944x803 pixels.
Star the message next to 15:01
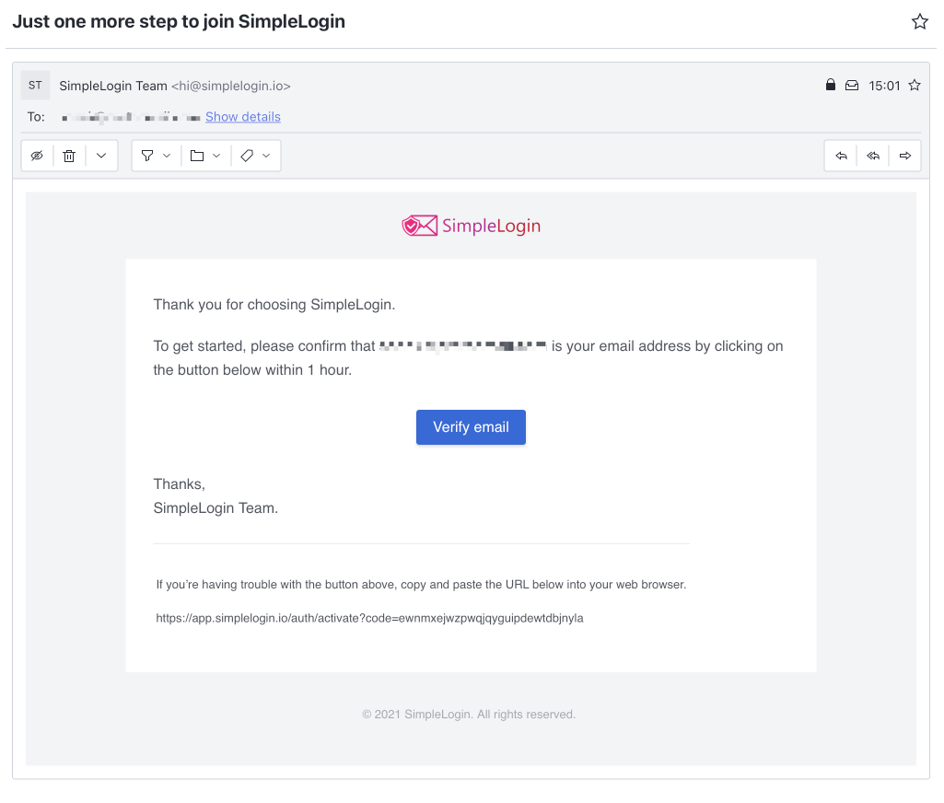point(915,86)
